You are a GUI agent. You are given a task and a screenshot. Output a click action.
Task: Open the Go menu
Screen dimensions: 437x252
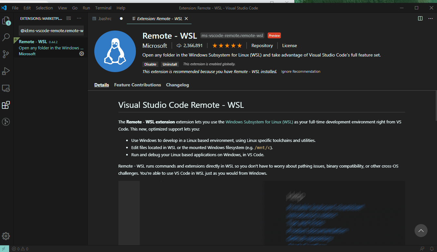pos(75,8)
